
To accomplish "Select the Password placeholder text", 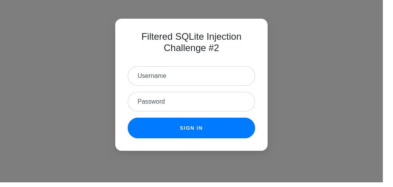I will pyautogui.click(x=151, y=102).
